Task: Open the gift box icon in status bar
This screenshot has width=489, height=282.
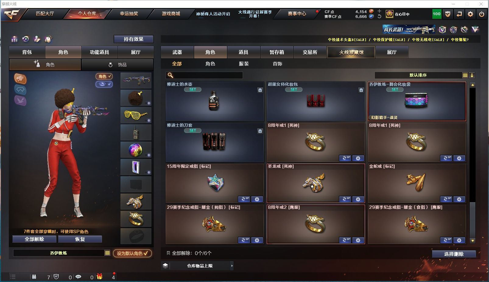Action: [100, 277]
